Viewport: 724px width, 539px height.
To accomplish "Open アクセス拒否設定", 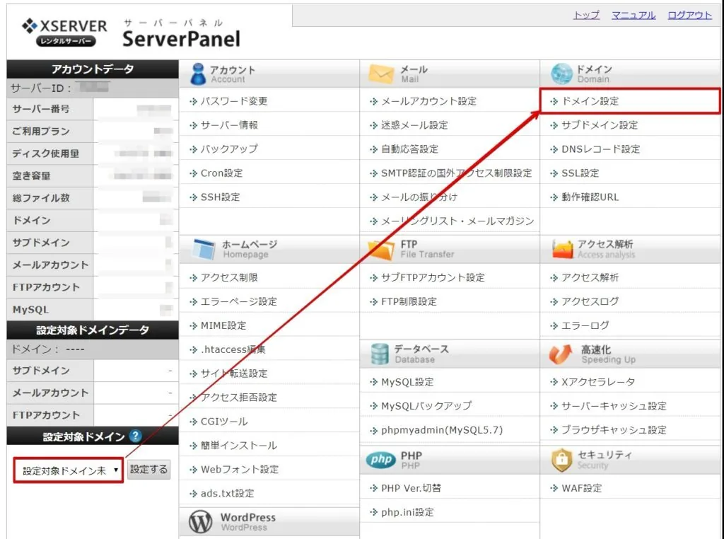I will (x=239, y=398).
